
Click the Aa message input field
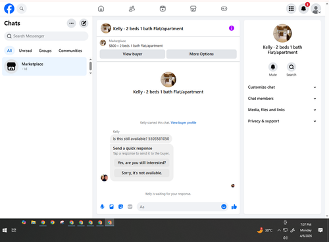click(179, 206)
